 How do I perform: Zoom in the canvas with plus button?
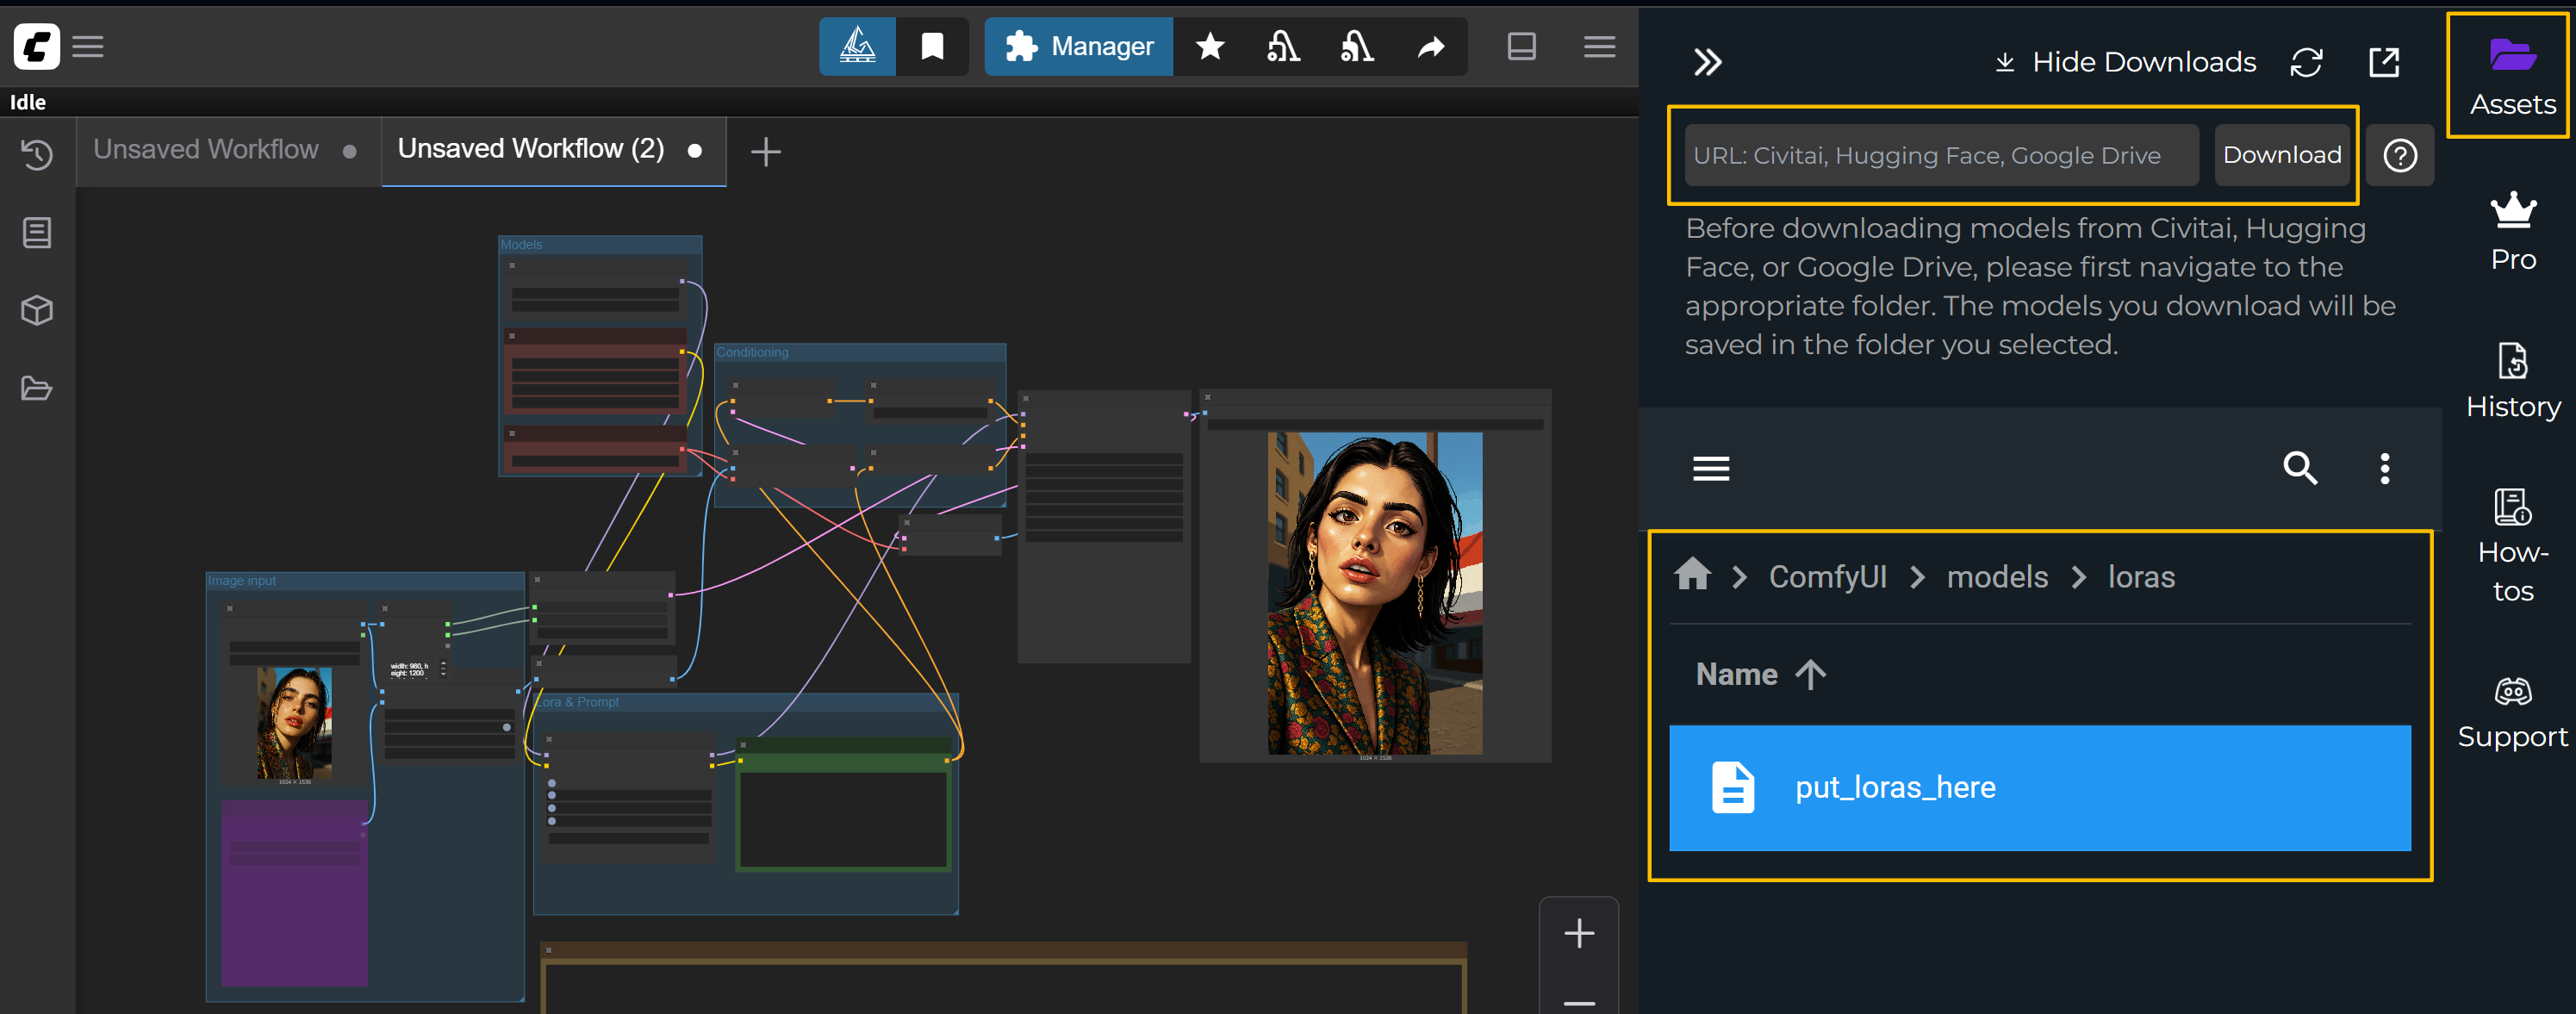click(1578, 933)
